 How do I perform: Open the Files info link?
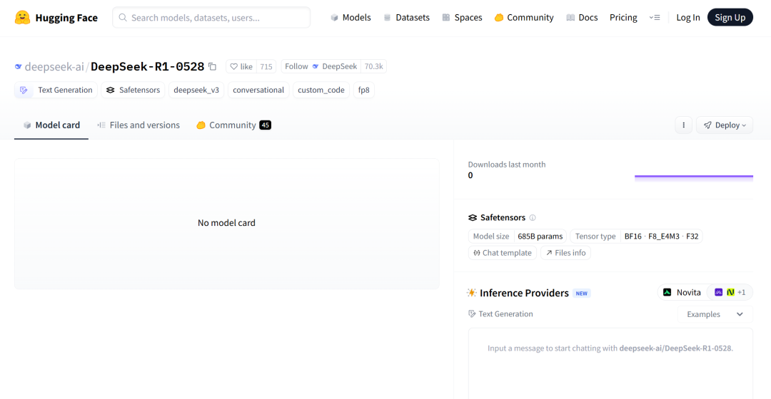(x=565, y=253)
